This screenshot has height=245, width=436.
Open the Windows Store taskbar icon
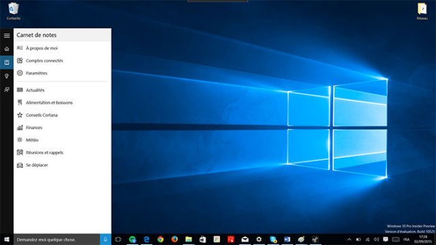click(x=203, y=240)
